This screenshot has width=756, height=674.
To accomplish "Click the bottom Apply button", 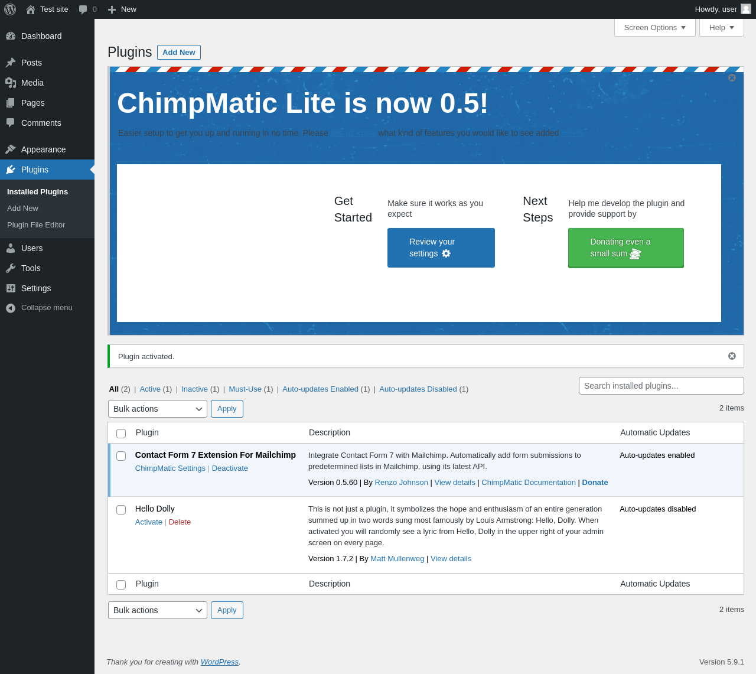I will pyautogui.click(x=227, y=610).
